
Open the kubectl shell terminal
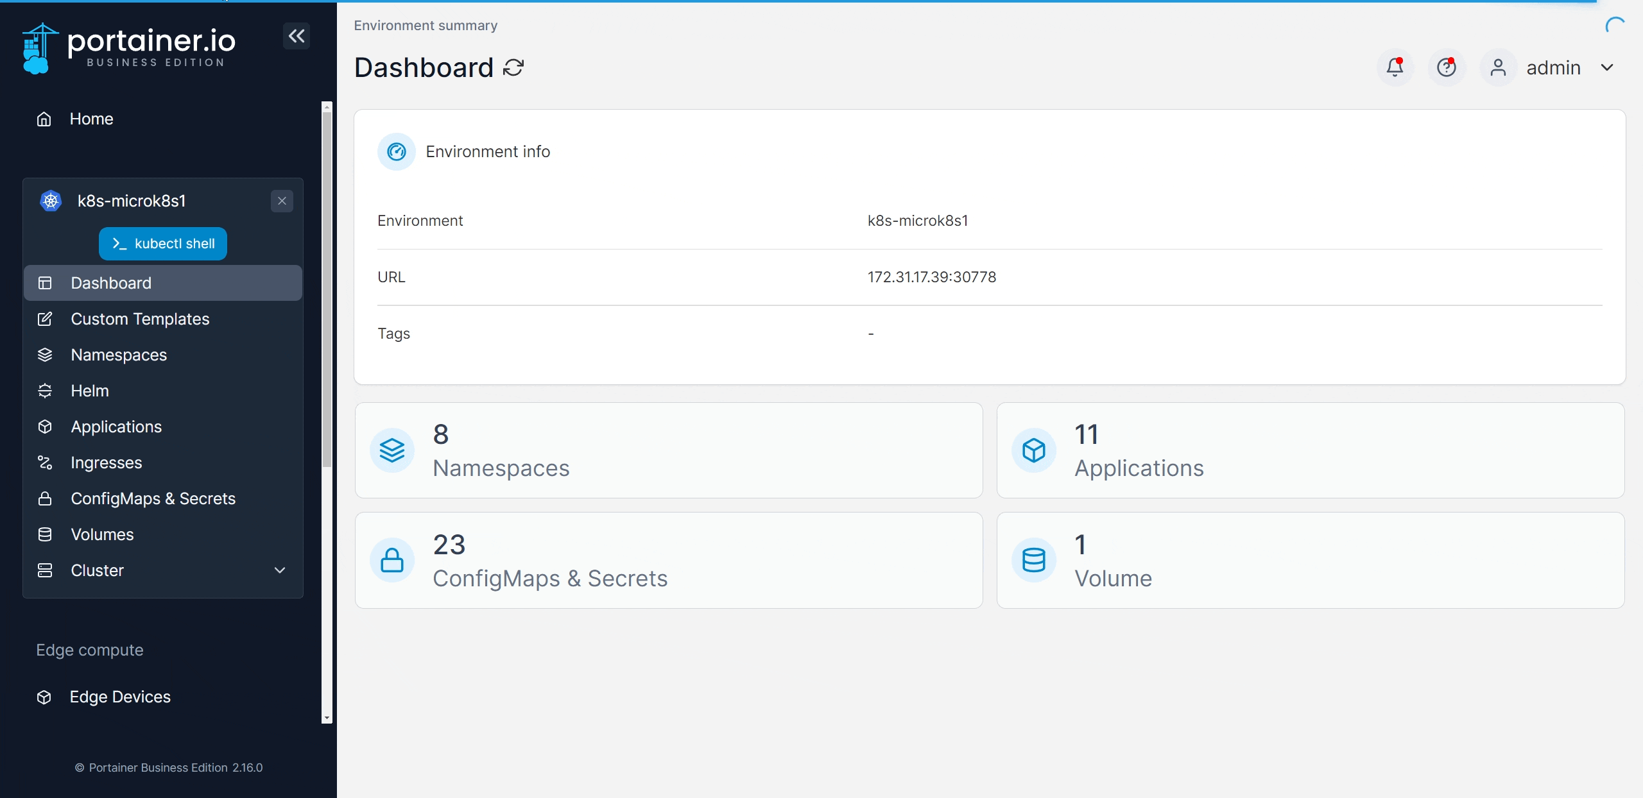(x=162, y=243)
